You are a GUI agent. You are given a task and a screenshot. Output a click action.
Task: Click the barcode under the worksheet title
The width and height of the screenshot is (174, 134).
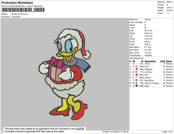coord(23,10)
